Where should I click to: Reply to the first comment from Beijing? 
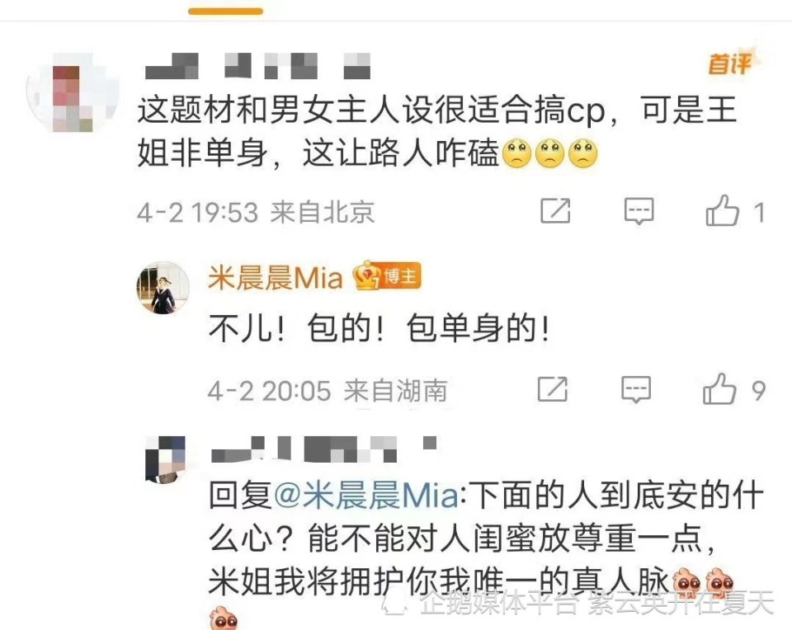639,210
